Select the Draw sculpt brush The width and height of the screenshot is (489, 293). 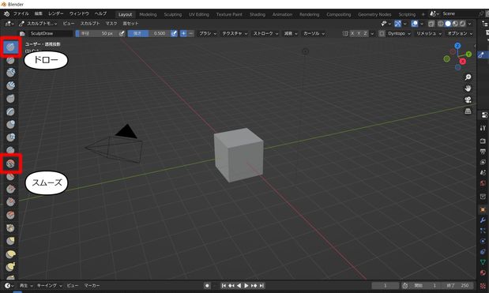[10, 47]
